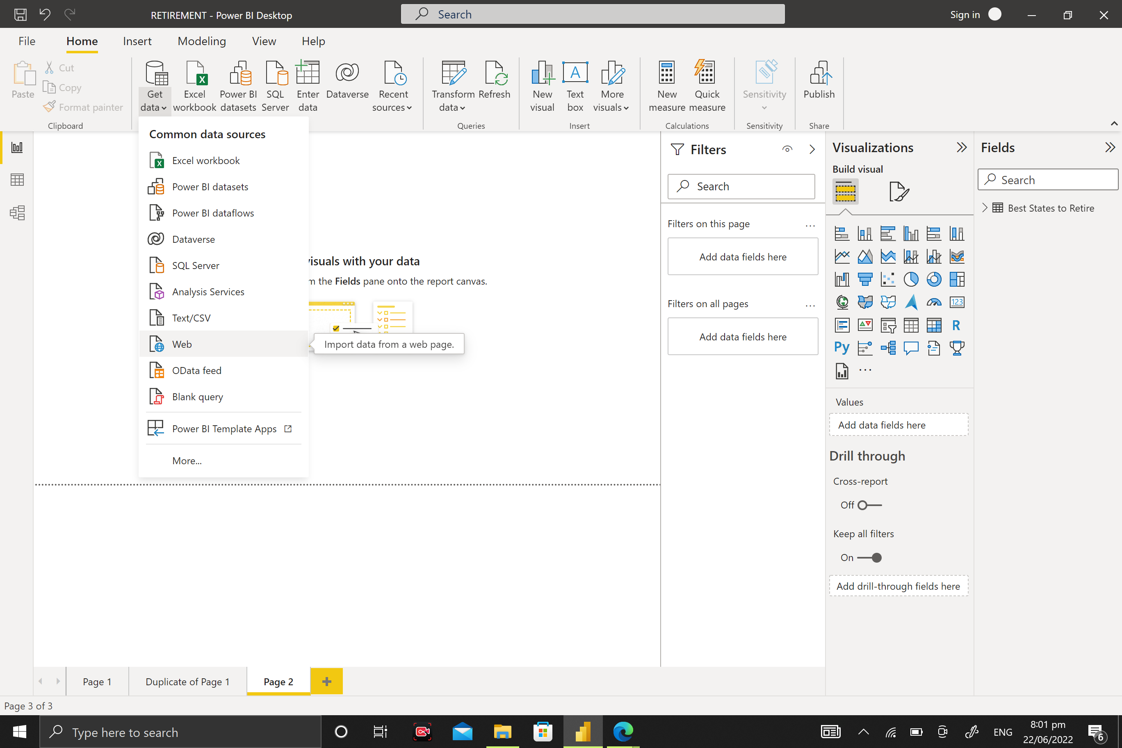Select the pie chart visualization
The image size is (1122, 748).
(x=911, y=279)
